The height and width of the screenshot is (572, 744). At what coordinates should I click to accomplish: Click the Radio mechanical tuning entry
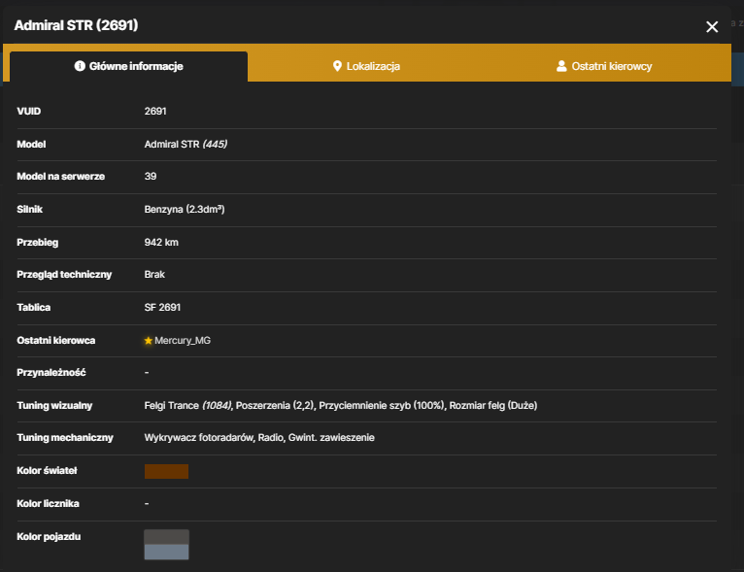click(x=271, y=438)
